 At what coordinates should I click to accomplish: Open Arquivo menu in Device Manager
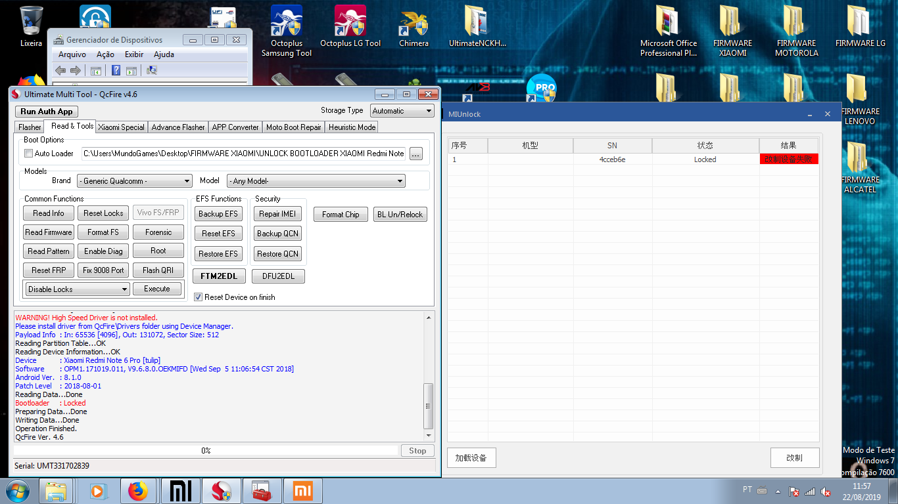coord(72,54)
